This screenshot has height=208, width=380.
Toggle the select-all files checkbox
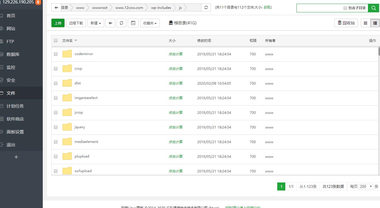tap(56, 40)
